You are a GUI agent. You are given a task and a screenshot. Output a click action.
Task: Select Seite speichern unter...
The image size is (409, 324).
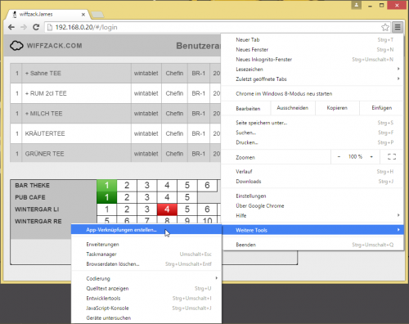click(x=312, y=123)
